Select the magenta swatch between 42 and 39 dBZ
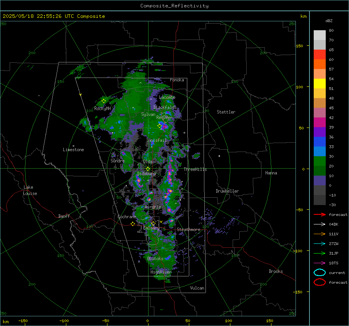 (320, 122)
